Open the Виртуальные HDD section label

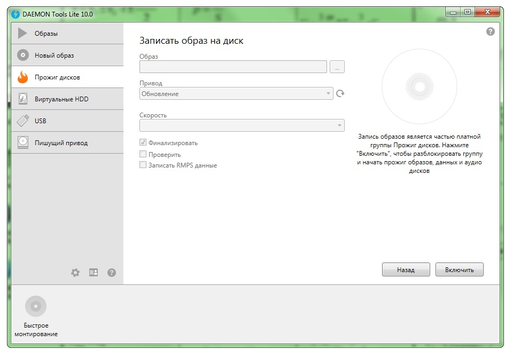[x=61, y=99]
